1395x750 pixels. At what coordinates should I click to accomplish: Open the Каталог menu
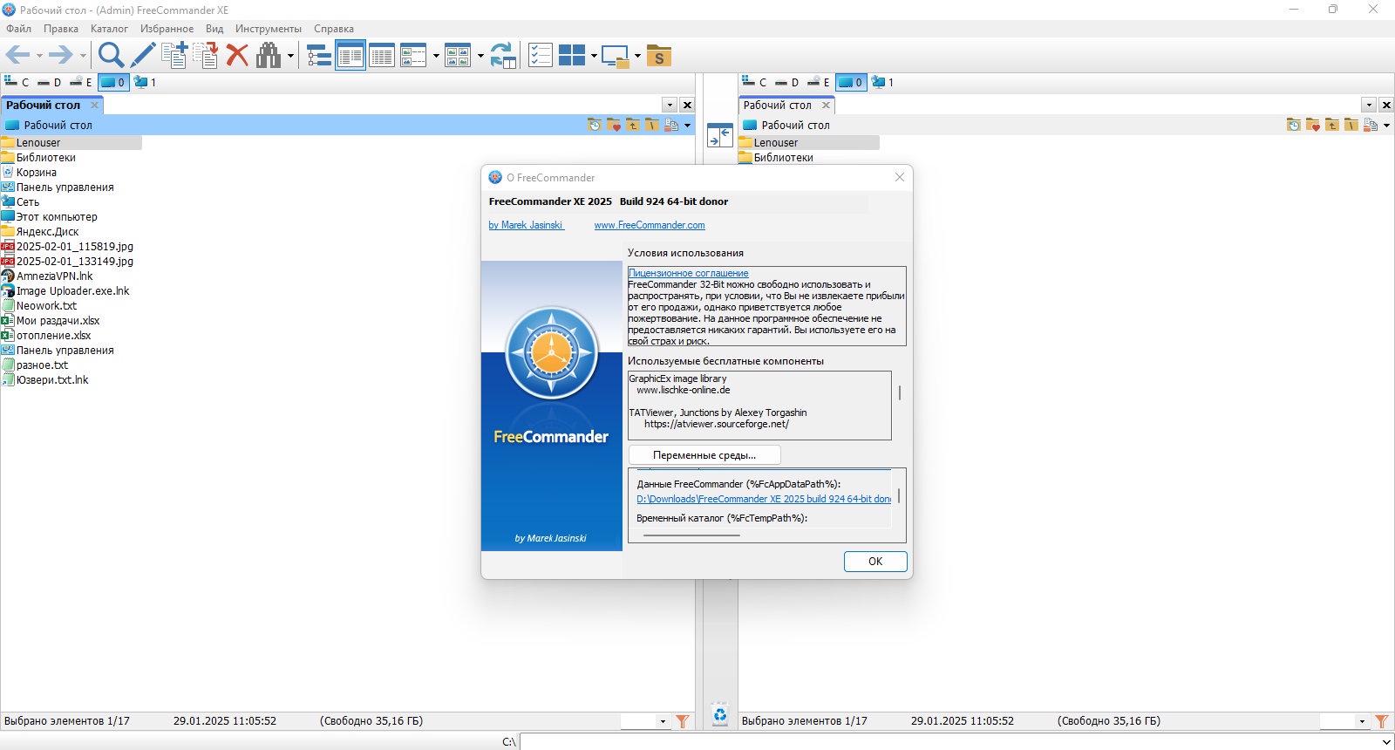109,29
